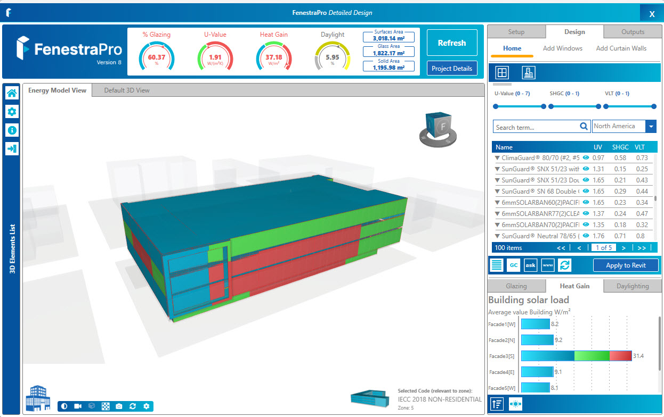Viewport: 664px width, 417px height.
Task: Switch to the Setup tab
Action: tap(516, 32)
